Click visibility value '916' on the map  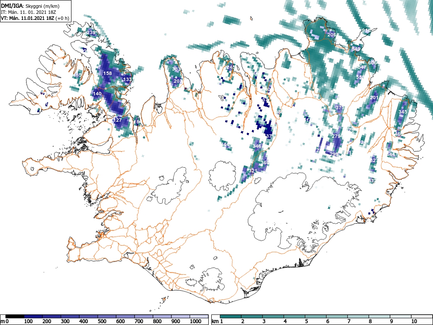pos(366,30)
